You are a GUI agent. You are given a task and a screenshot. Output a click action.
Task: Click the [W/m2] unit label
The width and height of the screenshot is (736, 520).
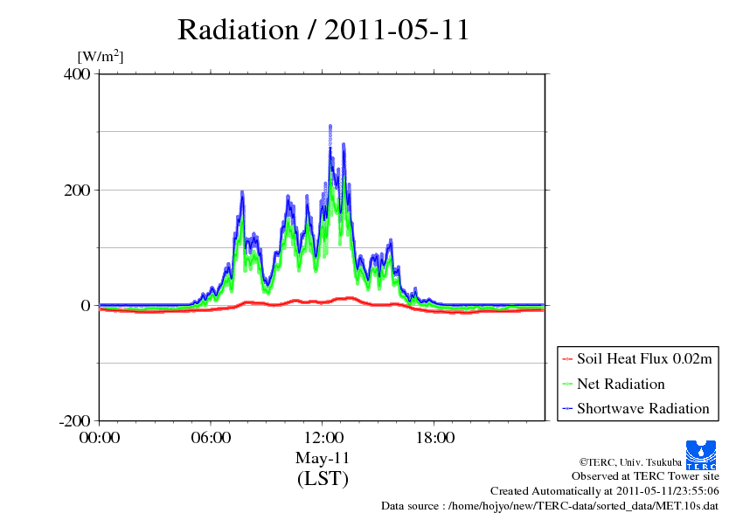pyautogui.click(x=101, y=56)
